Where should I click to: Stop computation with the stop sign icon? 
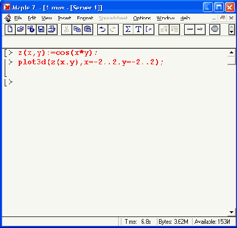(x=215, y=29)
